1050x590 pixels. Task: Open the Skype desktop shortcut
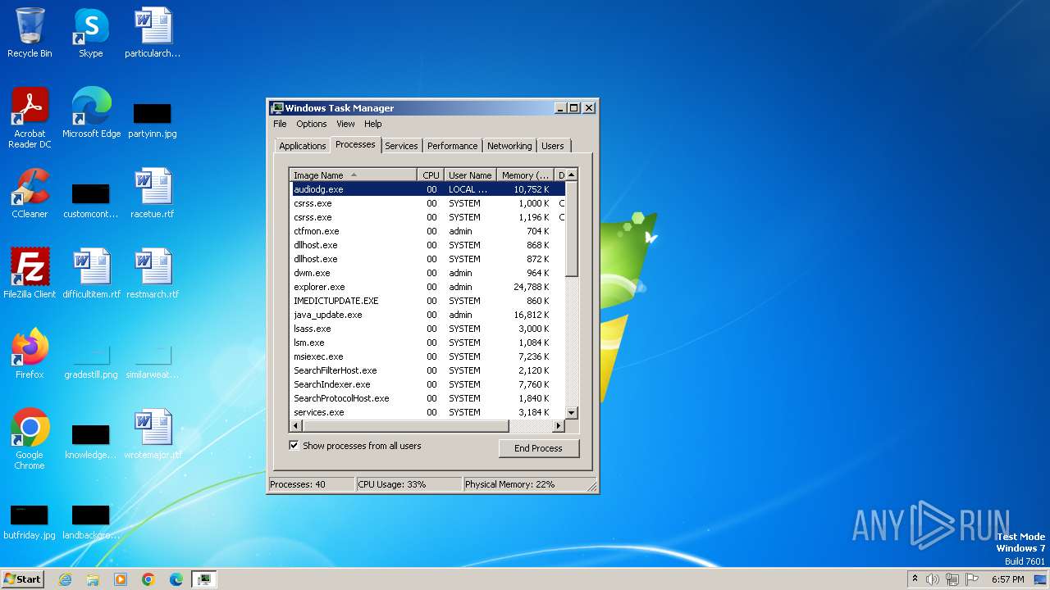pyautogui.click(x=91, y=33)
